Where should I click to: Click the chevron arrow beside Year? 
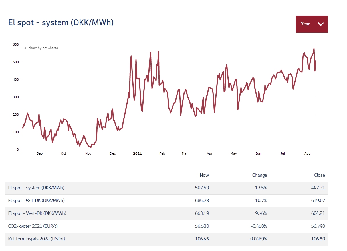click(321, 24)
